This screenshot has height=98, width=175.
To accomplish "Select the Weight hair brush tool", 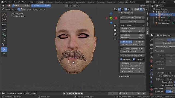I will point(4,54).
